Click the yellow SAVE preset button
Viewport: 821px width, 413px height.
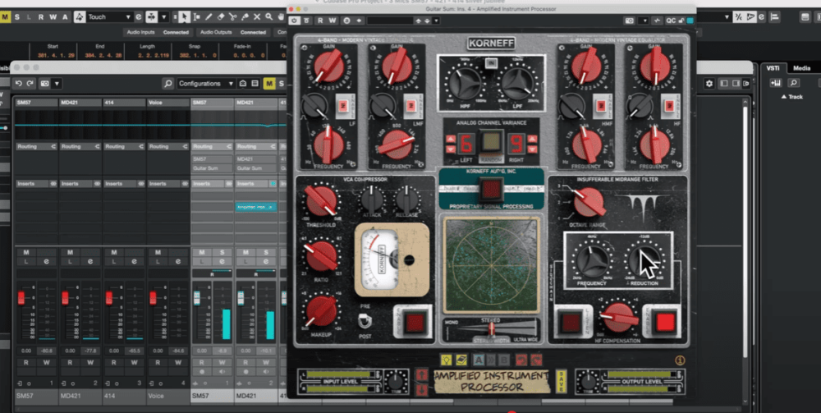561,381
